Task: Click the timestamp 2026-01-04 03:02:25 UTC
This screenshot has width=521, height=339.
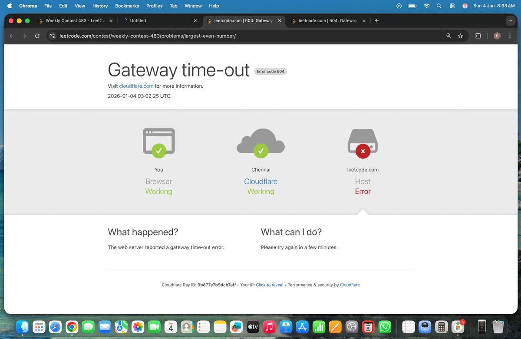Action: point(139,96)
